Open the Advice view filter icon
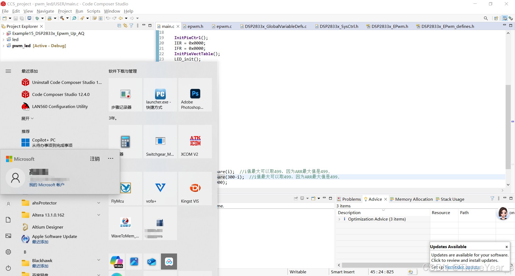This screenshot has height=276, width=515. [x=492, y=199]
